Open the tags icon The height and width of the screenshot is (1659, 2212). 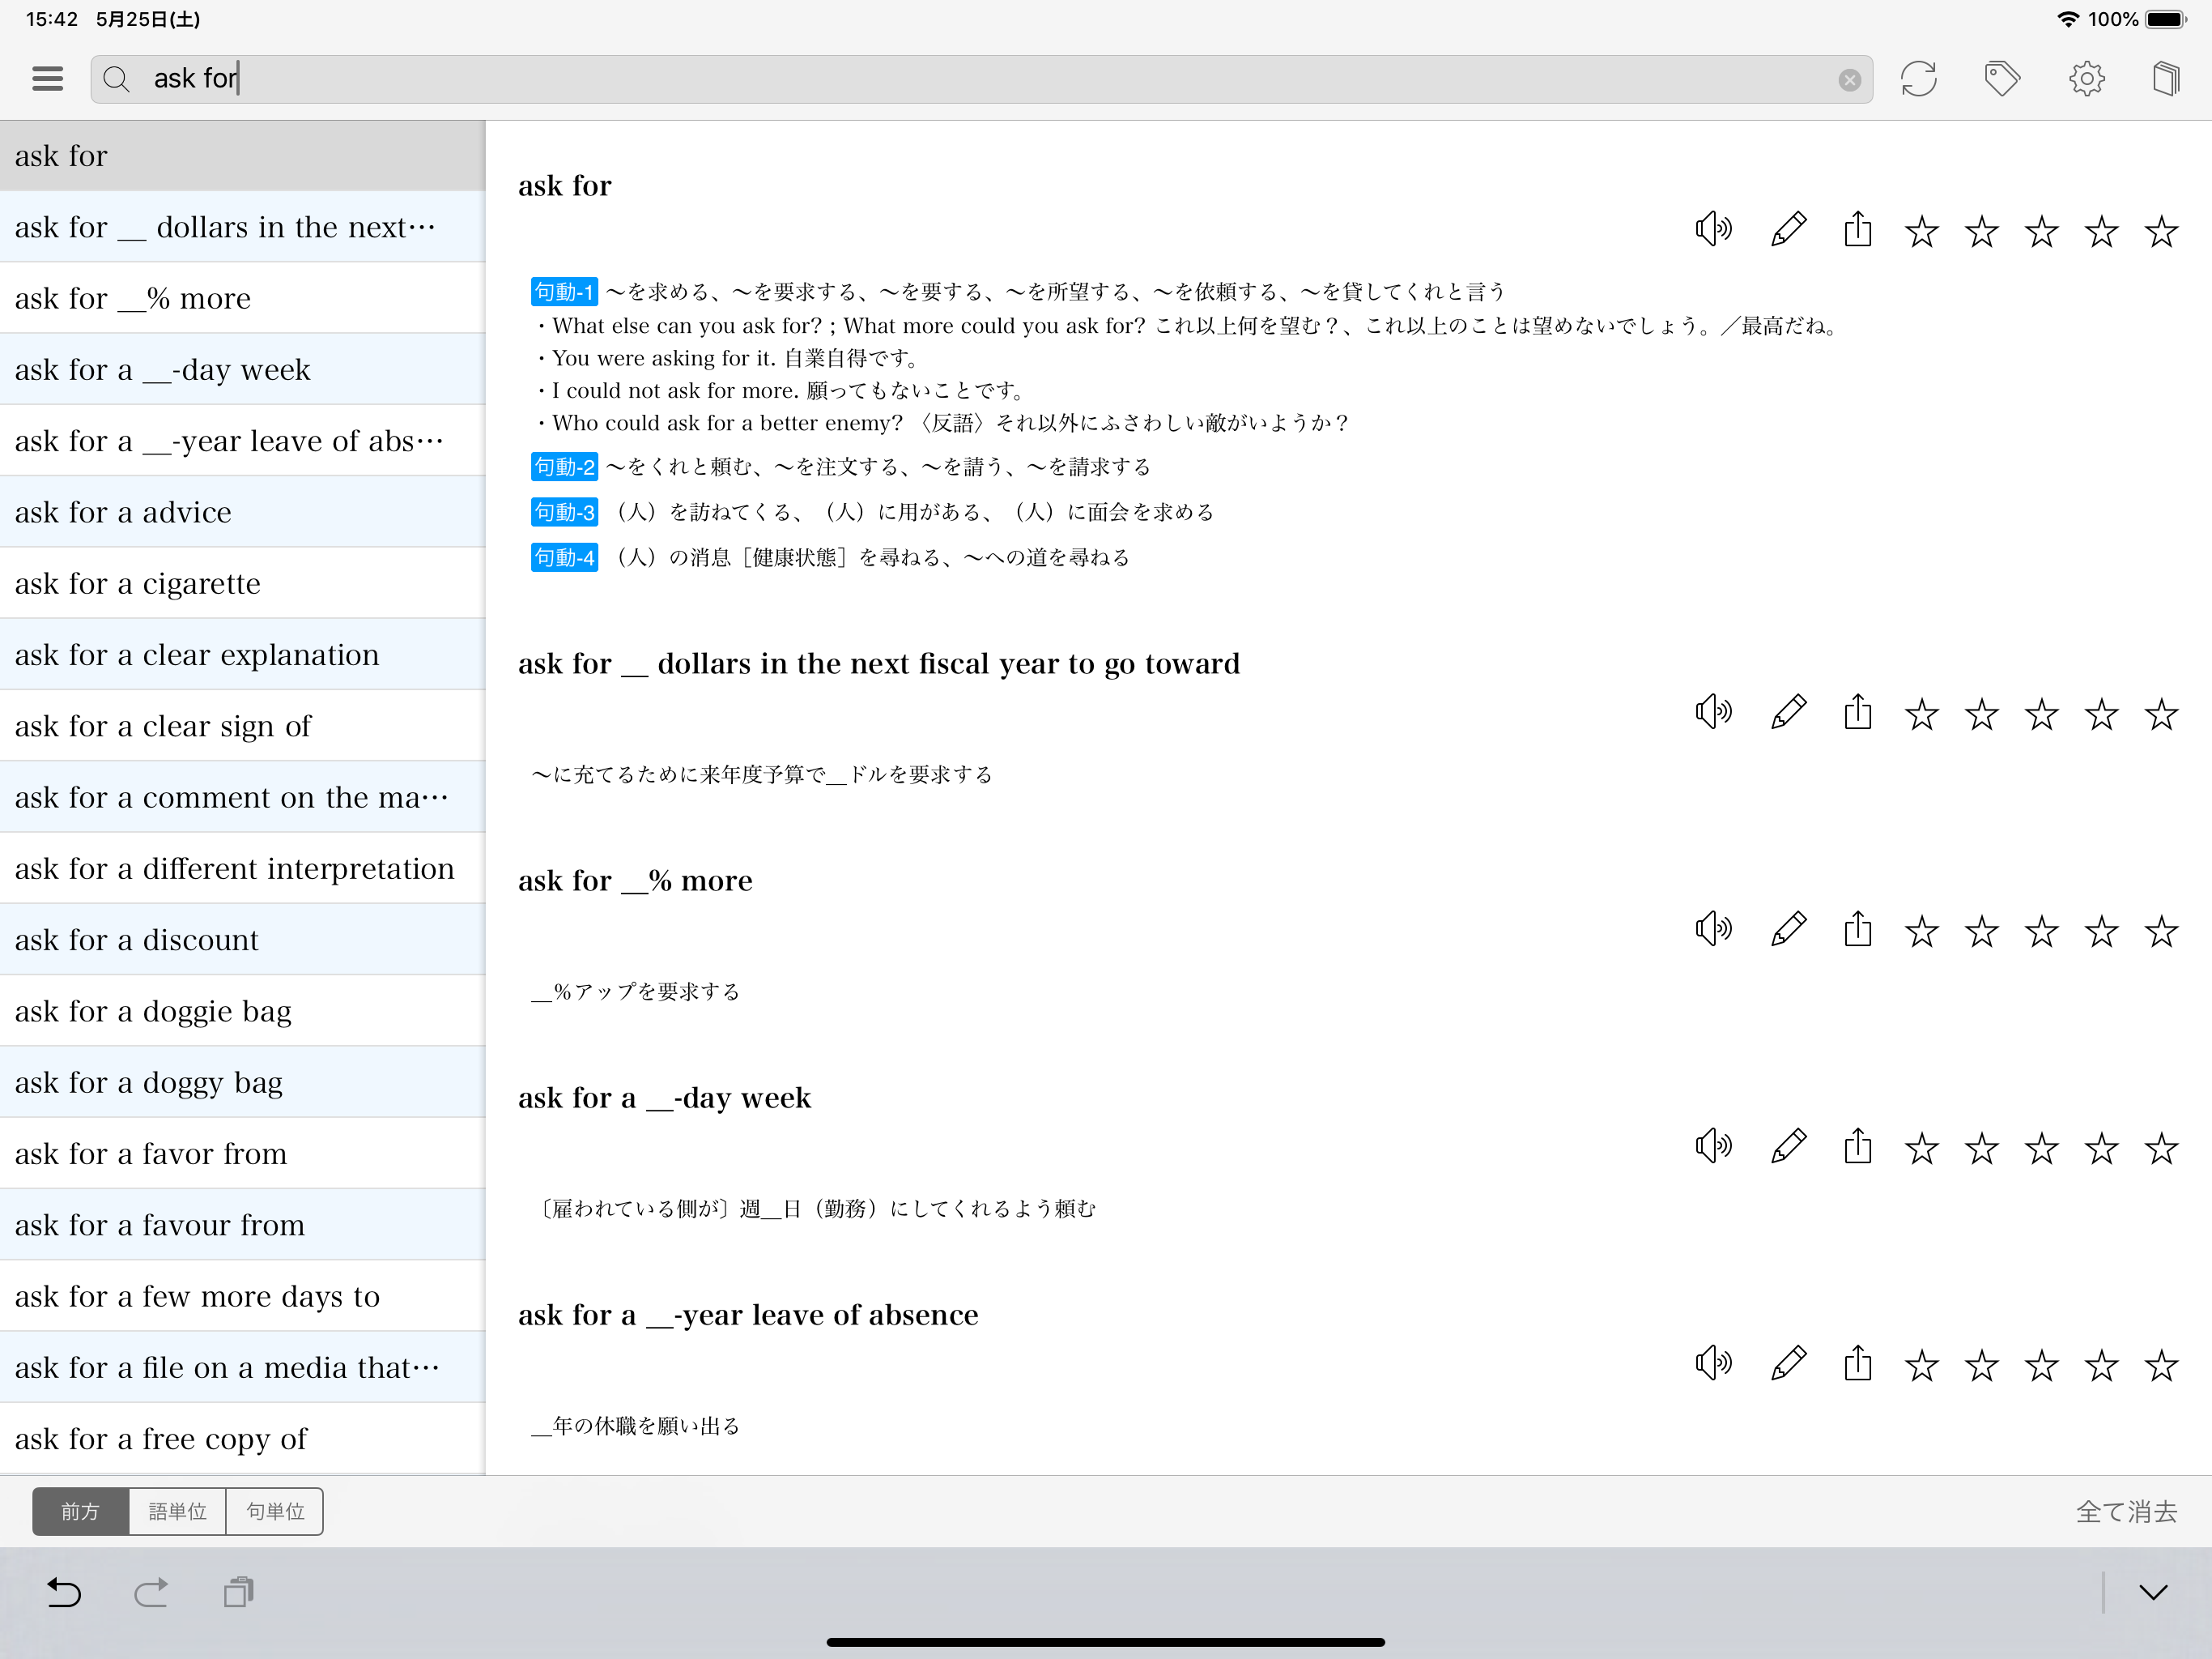(x=2002, y=78)
